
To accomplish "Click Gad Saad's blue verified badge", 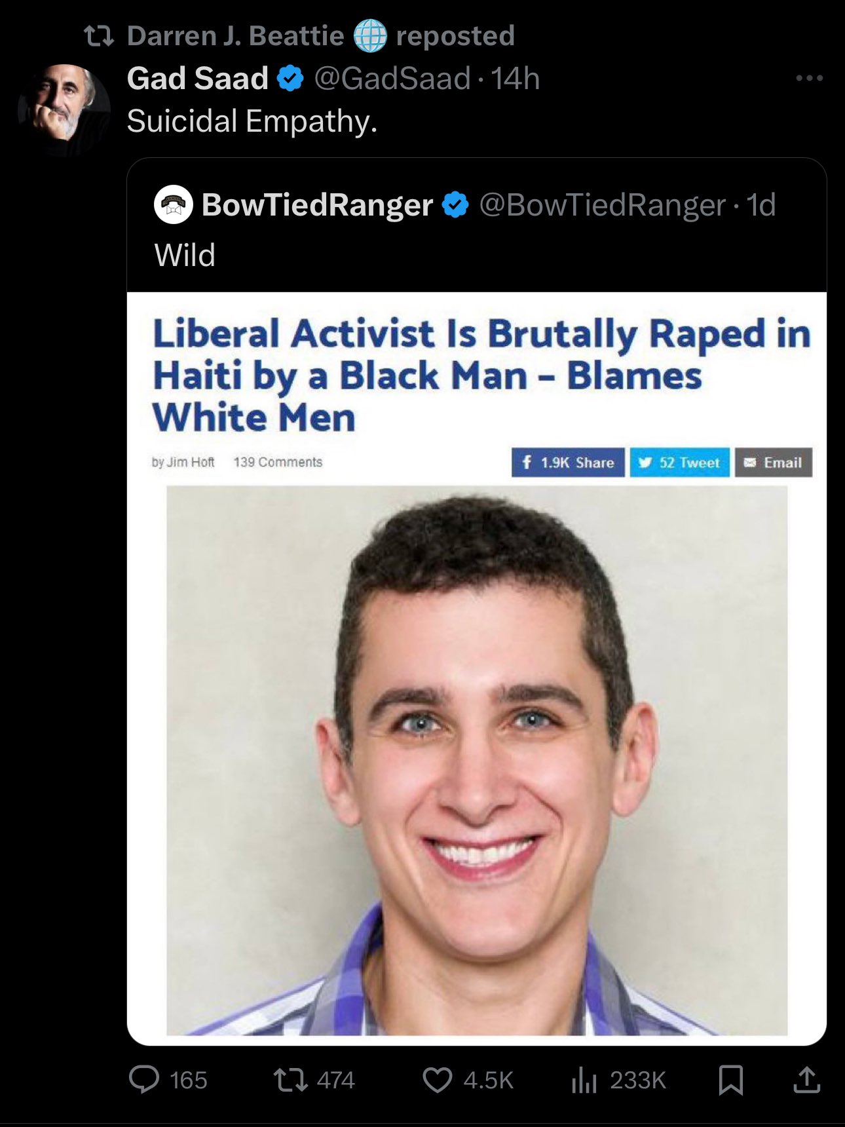I will click(x=290, y=79).
